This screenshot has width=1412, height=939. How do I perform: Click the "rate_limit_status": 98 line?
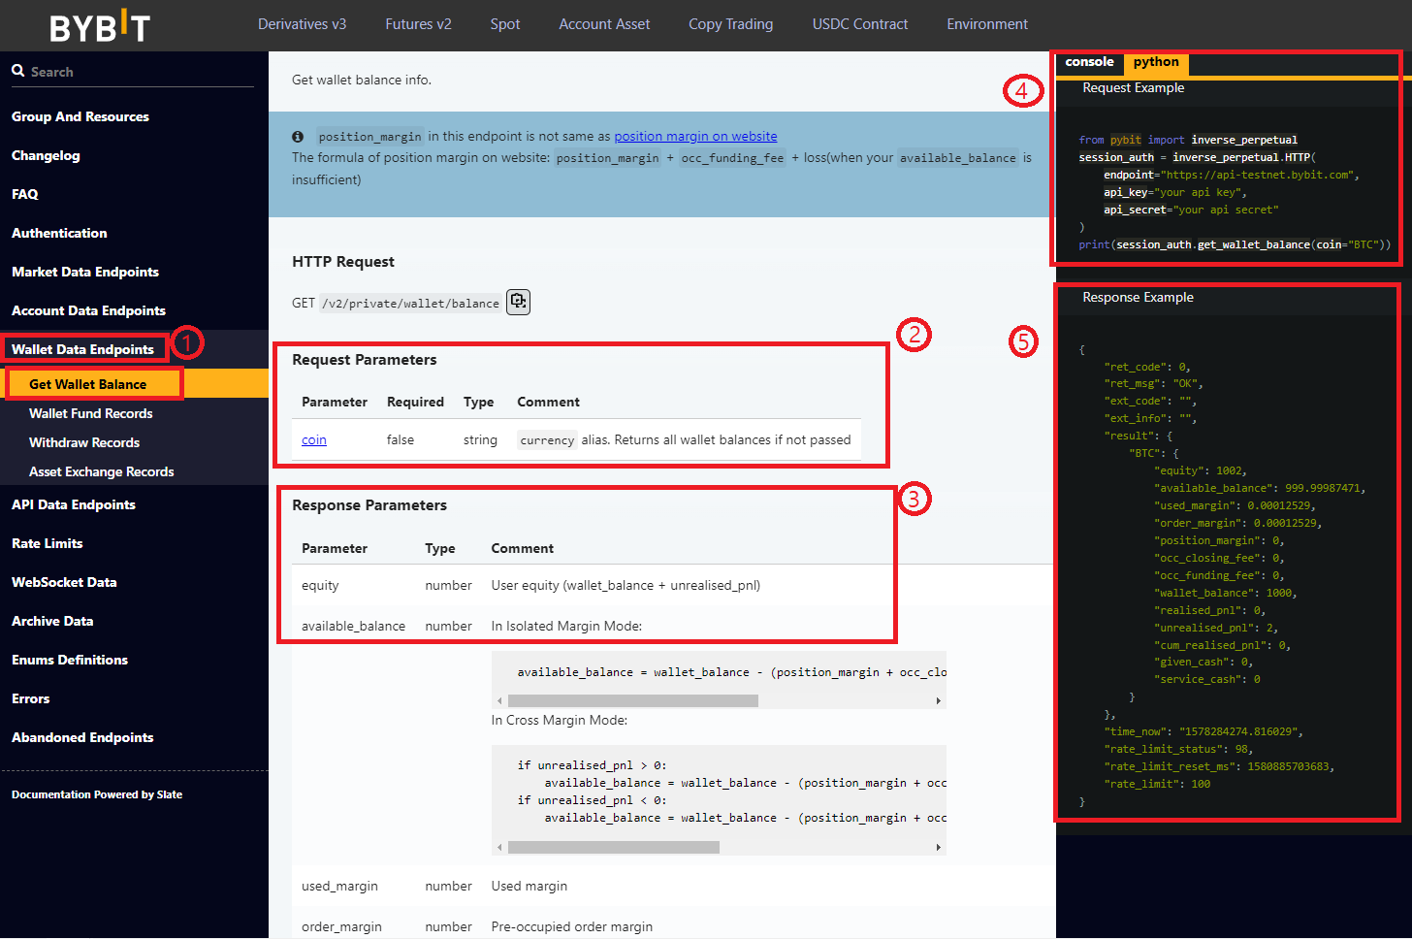pyautogui.click(x=1178, y=749)
